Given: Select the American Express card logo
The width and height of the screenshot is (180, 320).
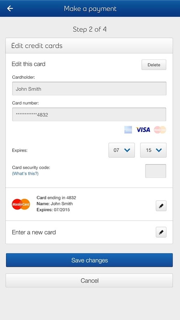Looking at the screenshot, I should [x=128, y=130].
